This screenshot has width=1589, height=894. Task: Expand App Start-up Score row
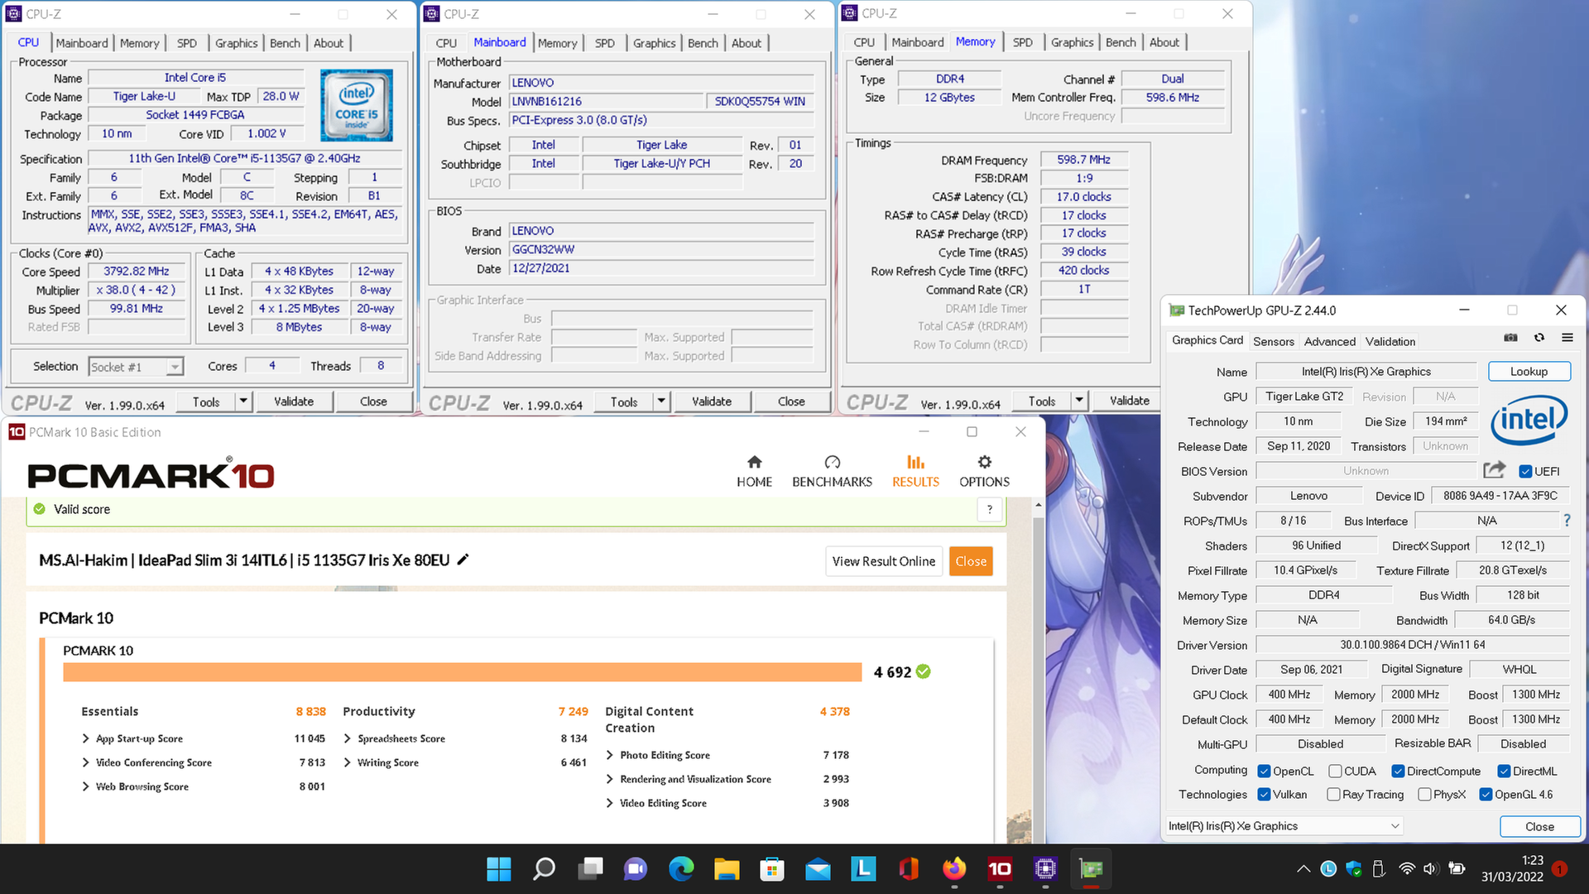tap(86, 738)
